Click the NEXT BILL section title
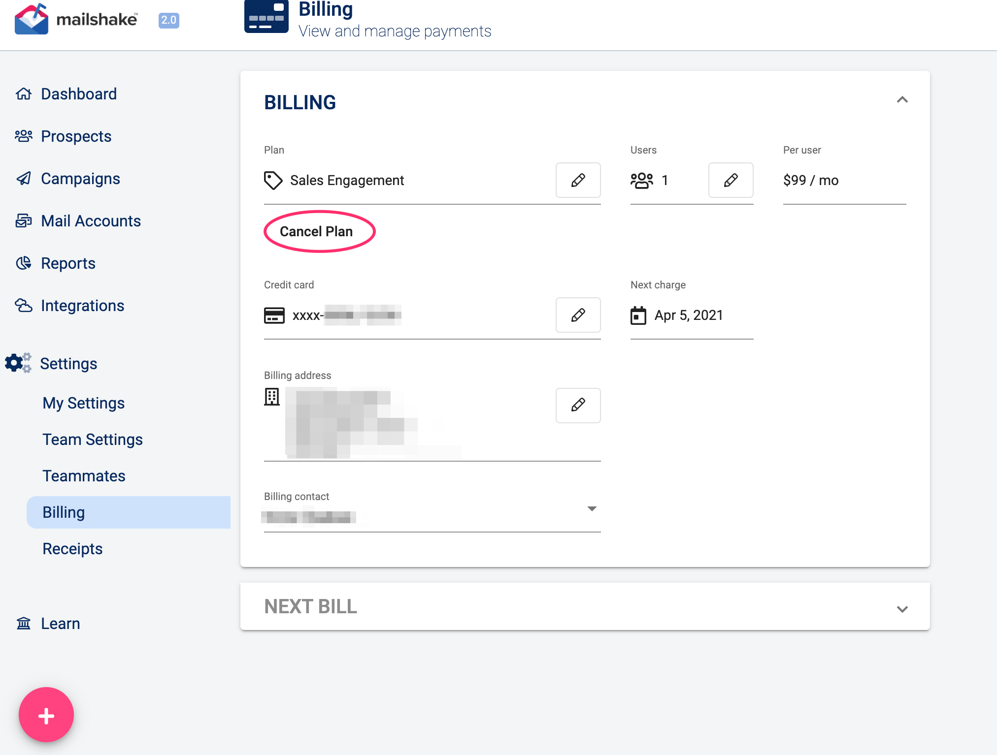997x755 pixels. pyautogui.click(x=311, y=606)
